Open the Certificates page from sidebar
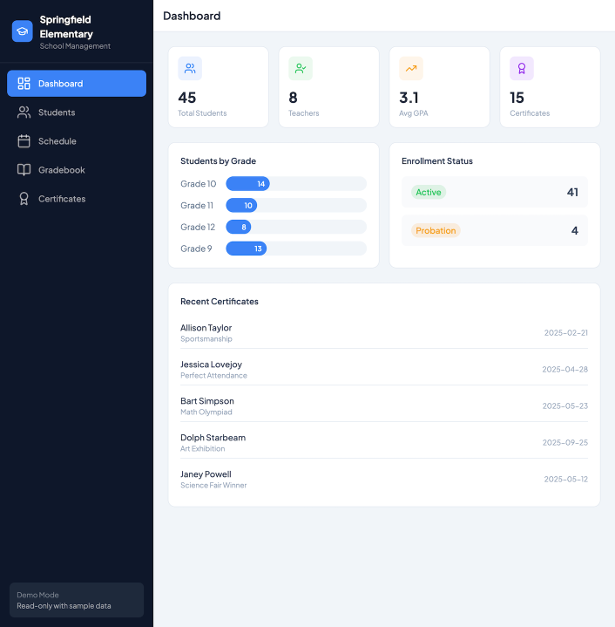 point(77,199)
